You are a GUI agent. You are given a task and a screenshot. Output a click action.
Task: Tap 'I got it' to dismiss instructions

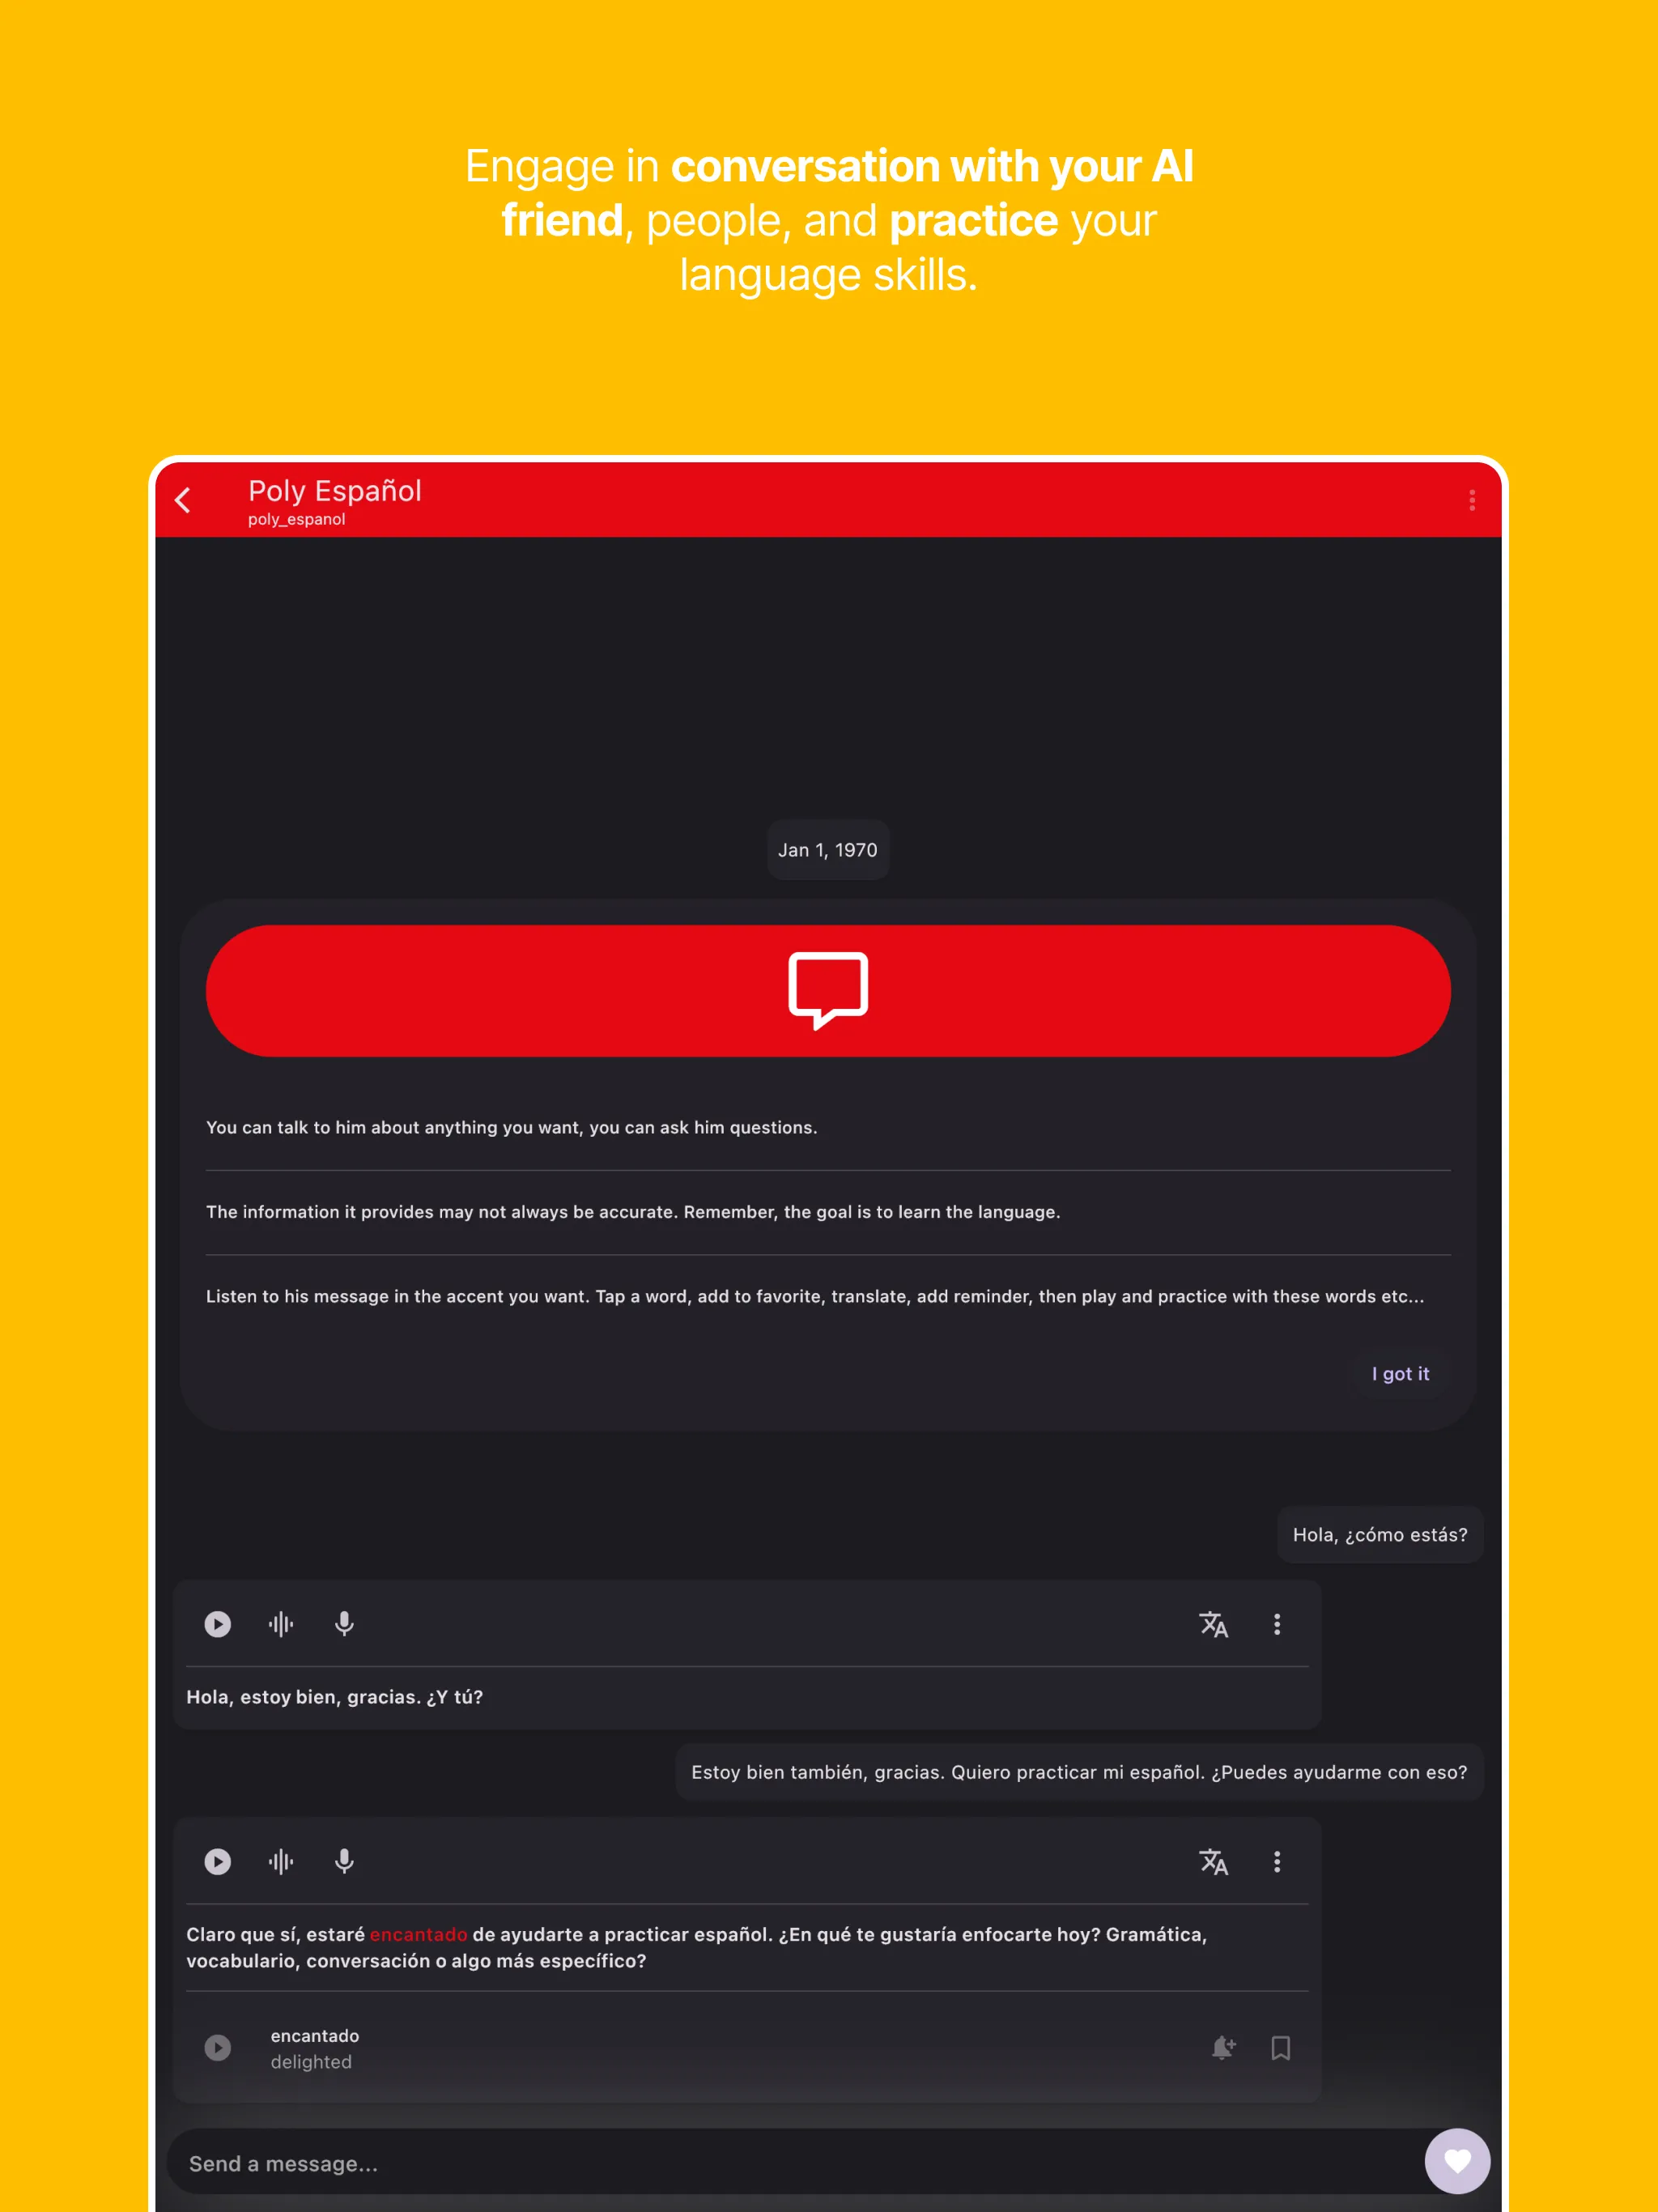click(1401, 1374)
